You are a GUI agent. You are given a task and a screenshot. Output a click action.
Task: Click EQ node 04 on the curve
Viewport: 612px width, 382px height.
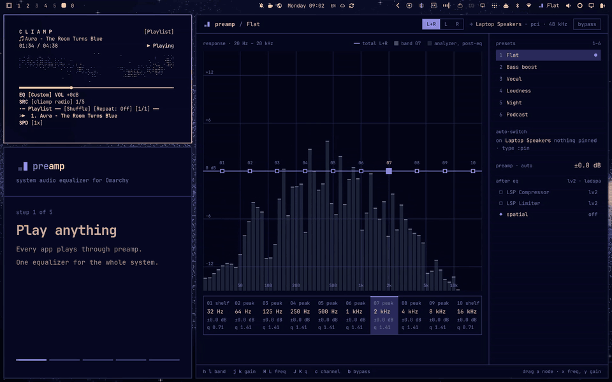pyautogui.click(x=305, y=171)
